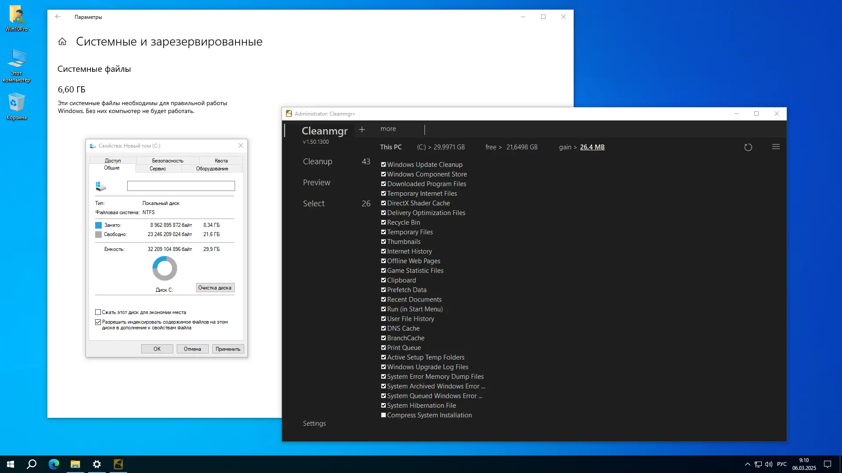Click the Preview option in sidebar

point(316,183)
